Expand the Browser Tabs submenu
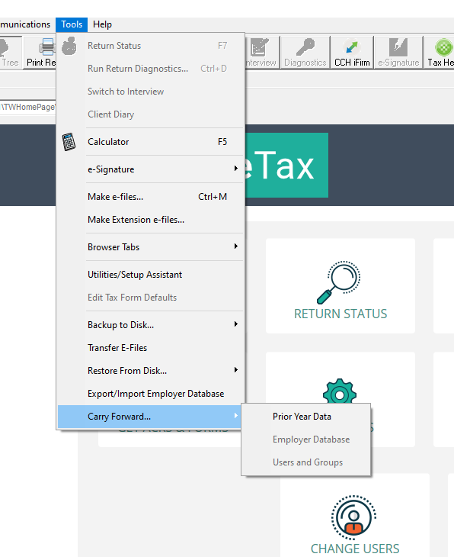The width and height of the screenshot is (454, 557). tap(151, 247)
